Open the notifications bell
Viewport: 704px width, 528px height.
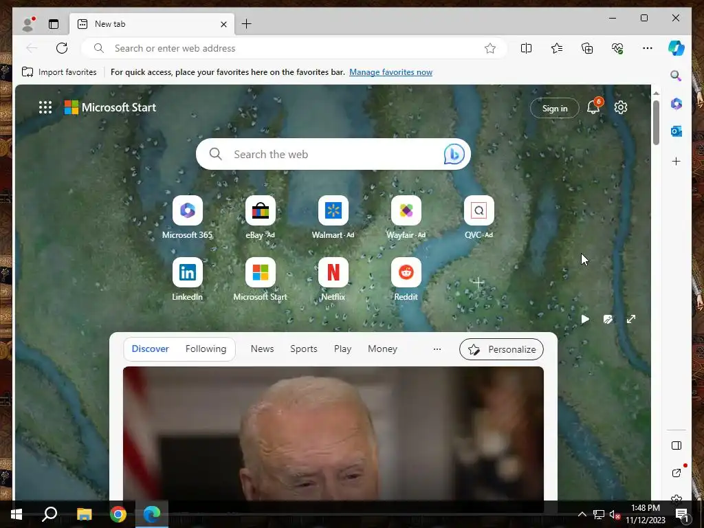593,107
